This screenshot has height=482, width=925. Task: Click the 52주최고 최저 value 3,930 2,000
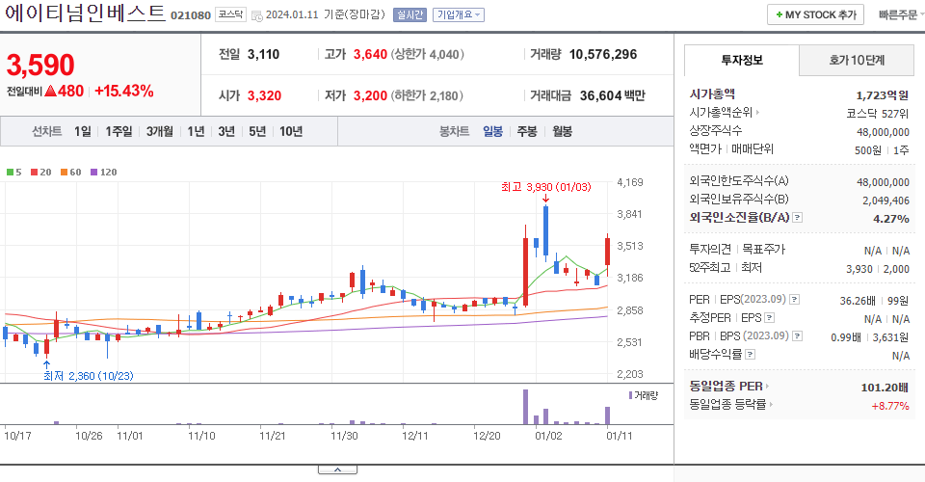877,268
